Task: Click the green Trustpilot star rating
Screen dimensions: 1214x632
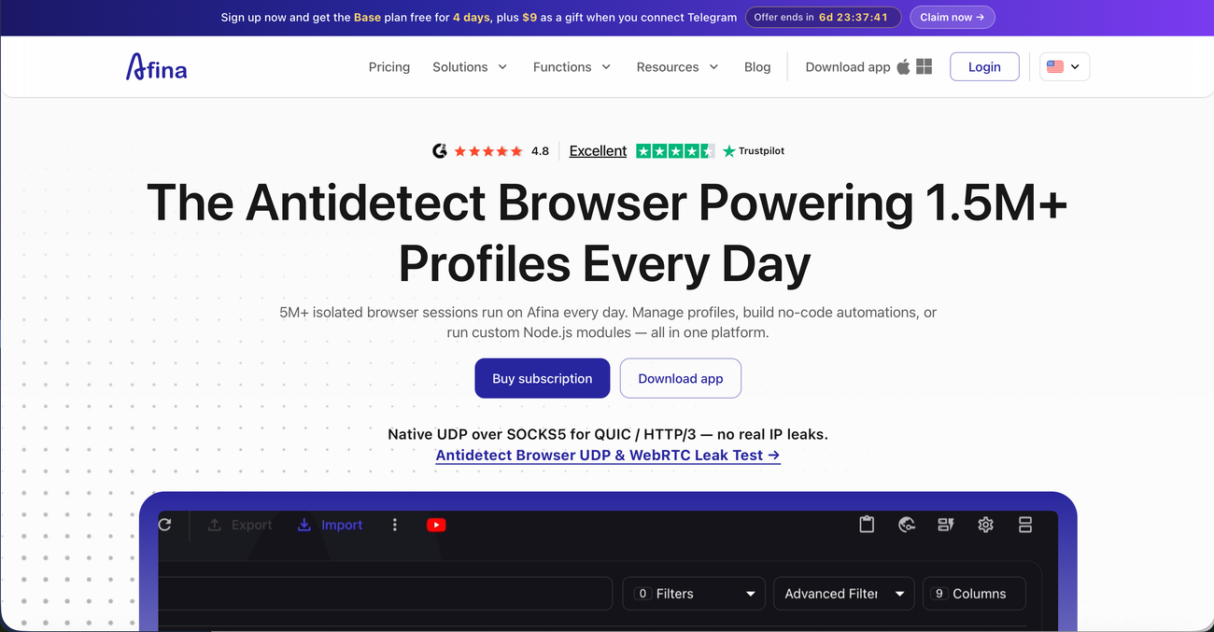Action: click(x=675, y=151)
